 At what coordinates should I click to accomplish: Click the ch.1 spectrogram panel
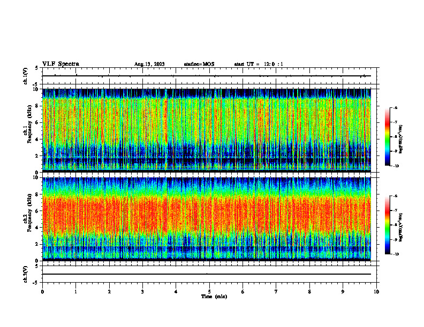(207, 130)
